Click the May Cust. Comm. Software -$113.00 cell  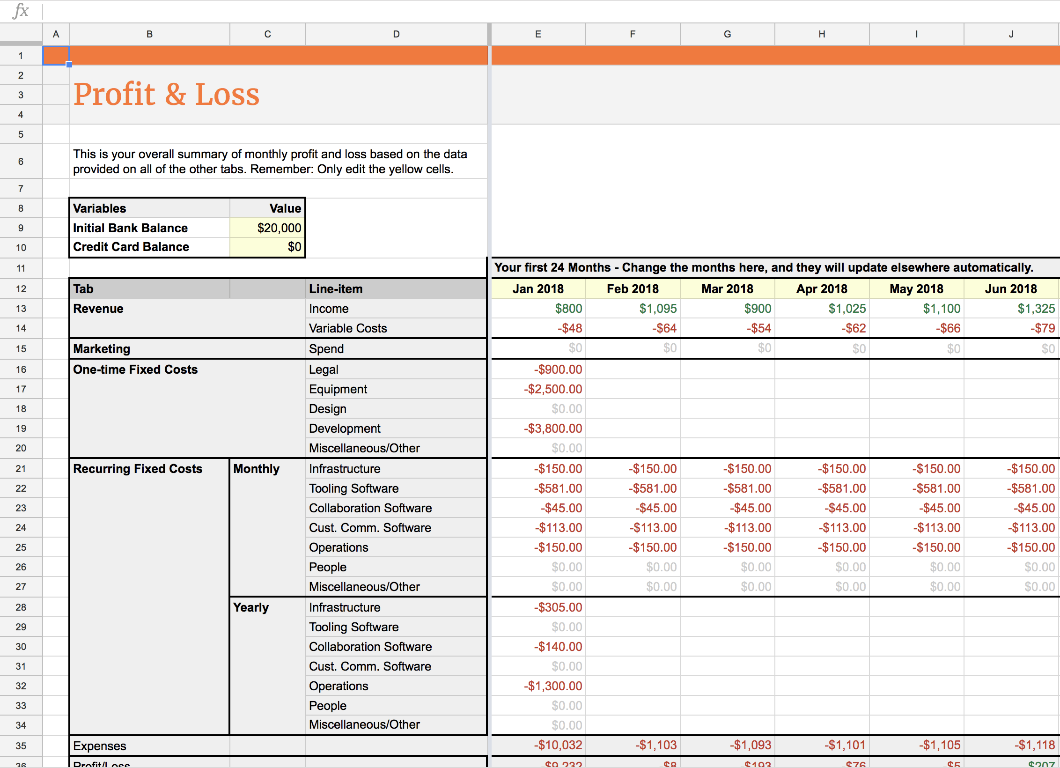tap(917, 528)
